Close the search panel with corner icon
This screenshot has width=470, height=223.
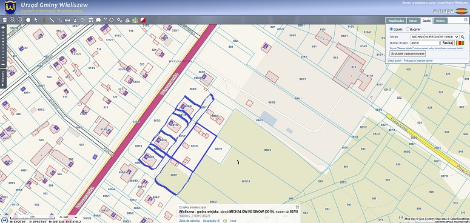pos(466,19)
